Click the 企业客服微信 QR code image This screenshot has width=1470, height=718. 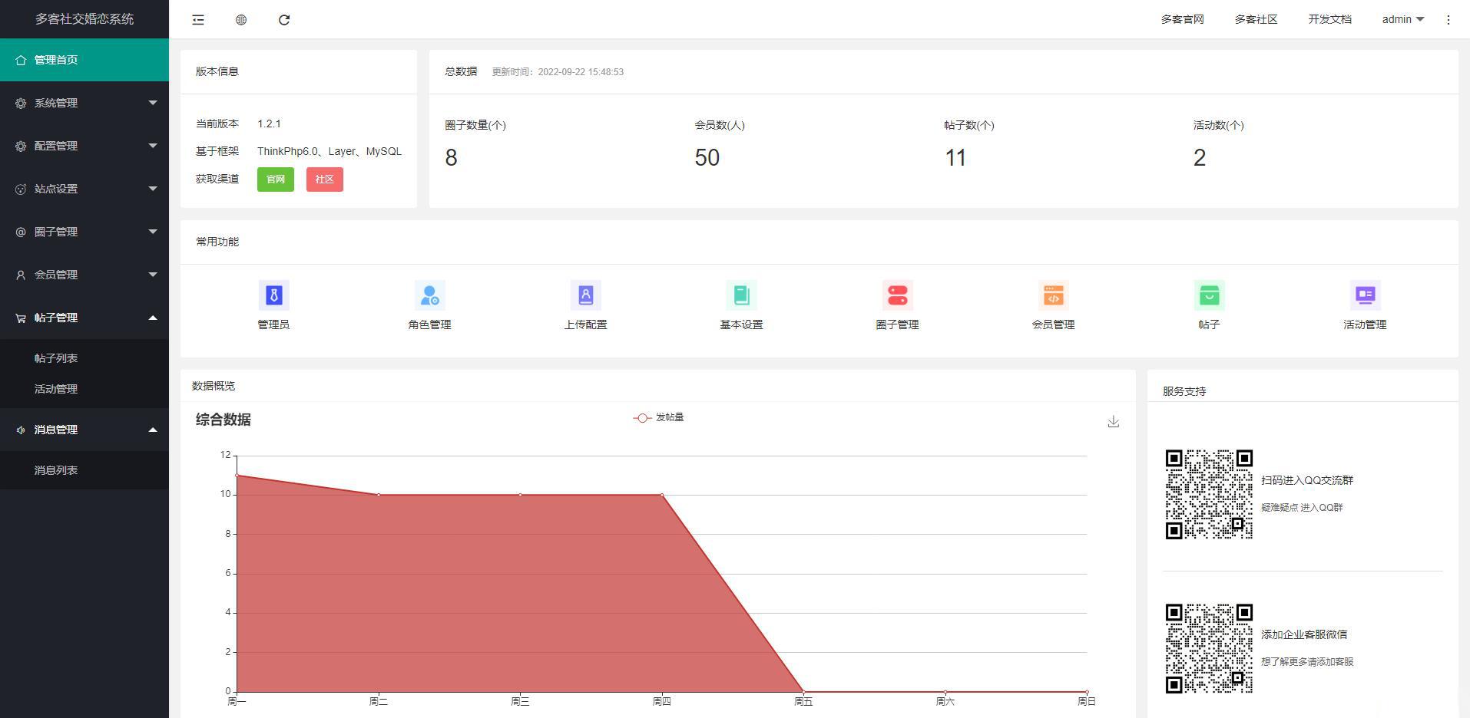coord(1210,649)
